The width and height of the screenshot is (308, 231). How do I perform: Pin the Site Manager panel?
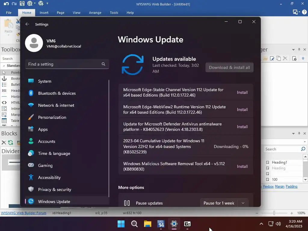coord(299,50)
